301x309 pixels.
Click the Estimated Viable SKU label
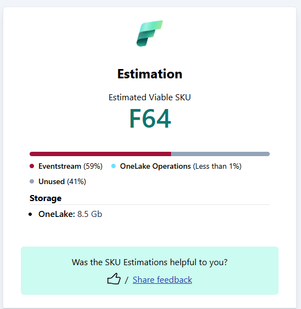click(x=150, y=98)
